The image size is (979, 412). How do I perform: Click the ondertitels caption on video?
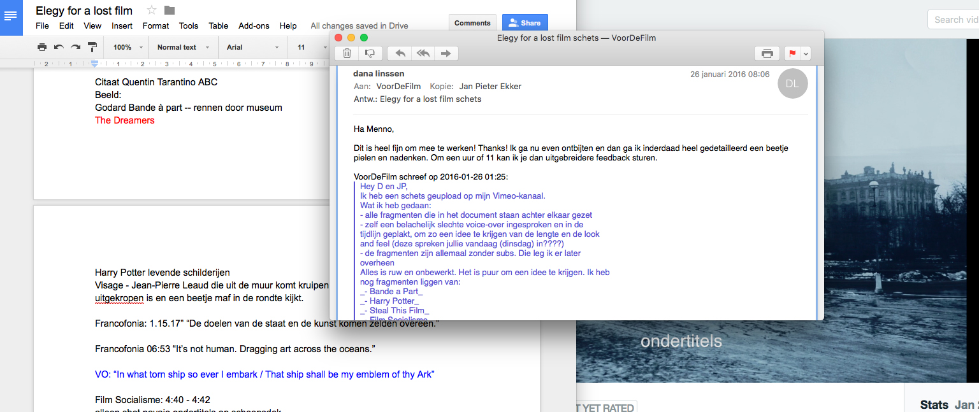pos(681,341)
